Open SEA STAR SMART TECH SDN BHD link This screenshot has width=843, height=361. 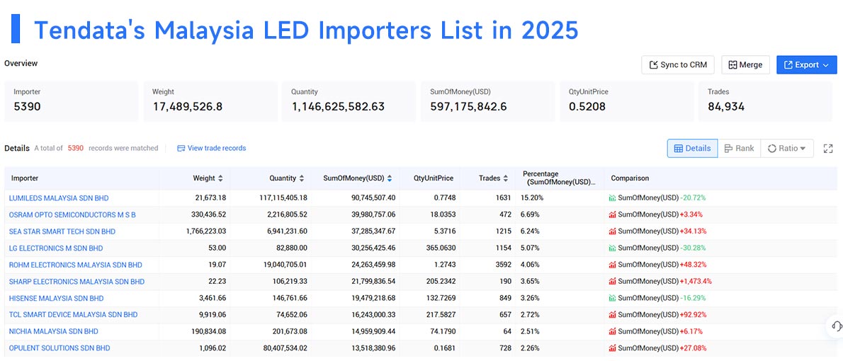point(62,231)
